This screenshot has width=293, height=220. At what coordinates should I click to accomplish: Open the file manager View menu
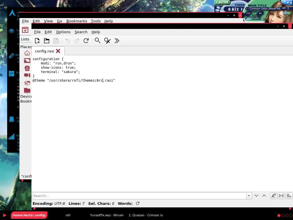tap(48, 21)
